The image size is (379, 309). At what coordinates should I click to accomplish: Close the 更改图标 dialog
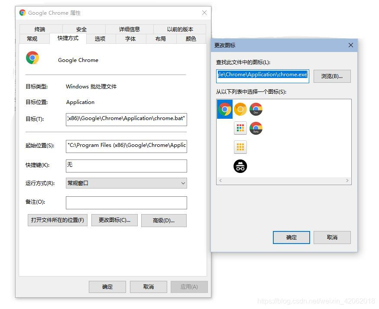(x=351, y=45)
